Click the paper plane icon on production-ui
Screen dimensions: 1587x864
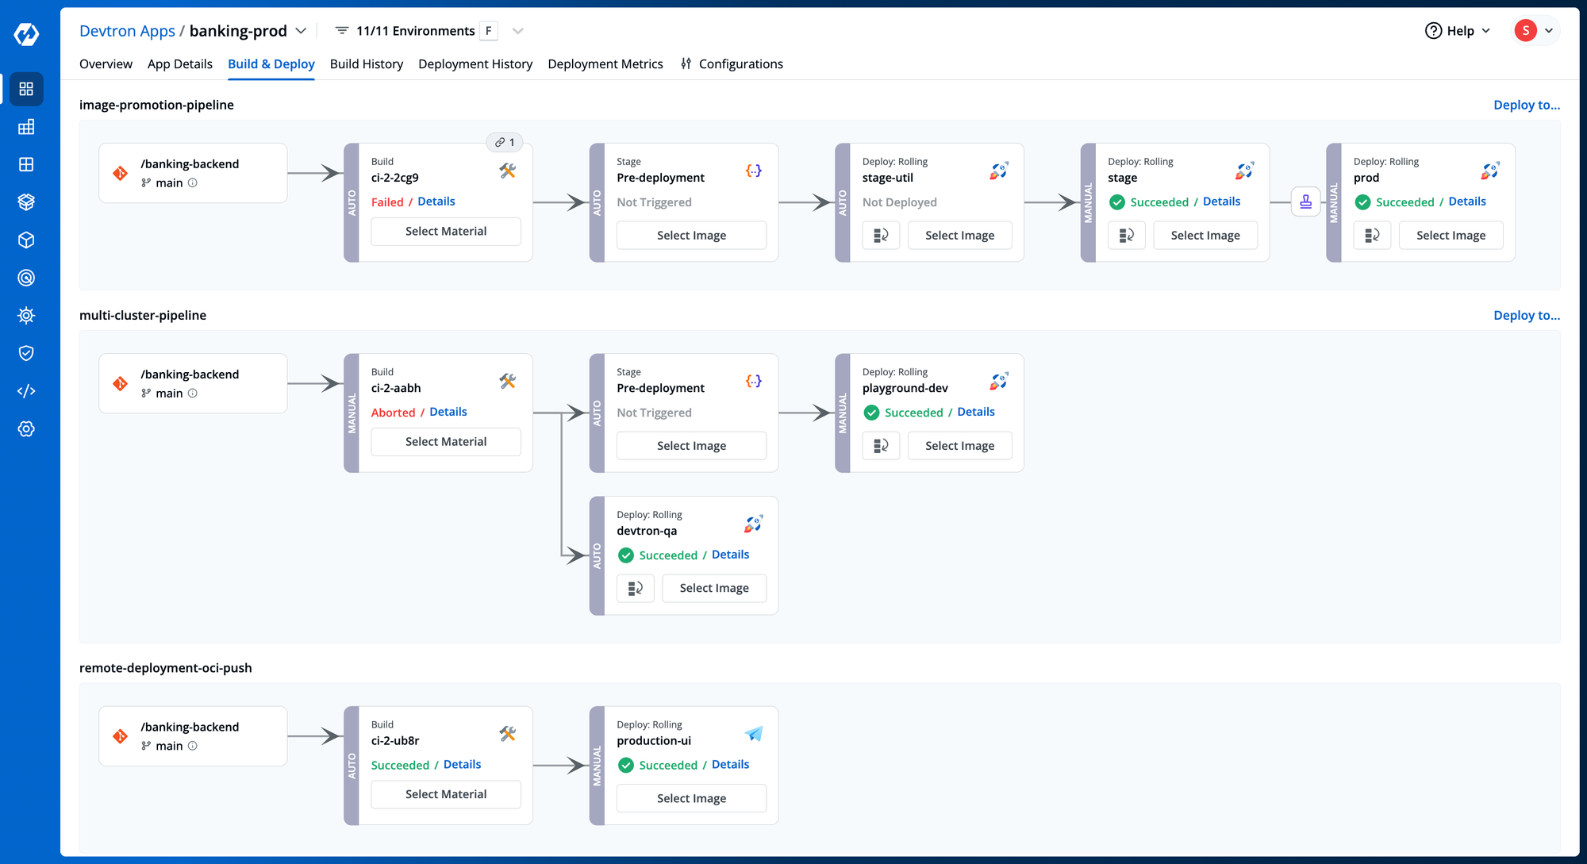(754, 734)
